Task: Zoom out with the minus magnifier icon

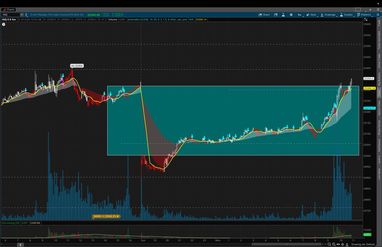Action: coord(330,244)
